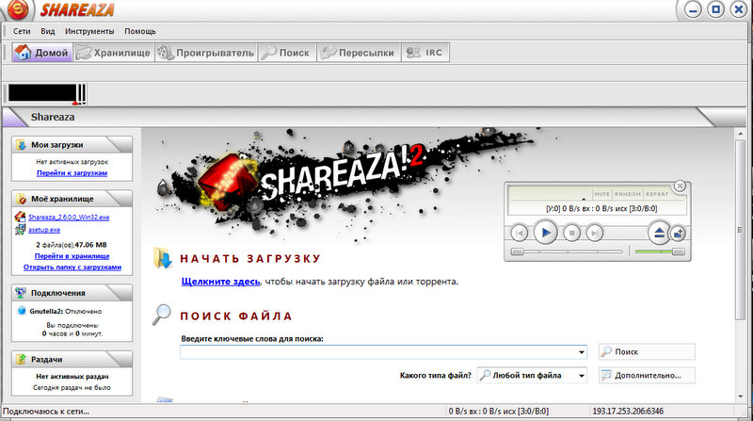This screenshot has height=421, width=753.
Task: Open the Вид menu
Action: click(48, 31)
